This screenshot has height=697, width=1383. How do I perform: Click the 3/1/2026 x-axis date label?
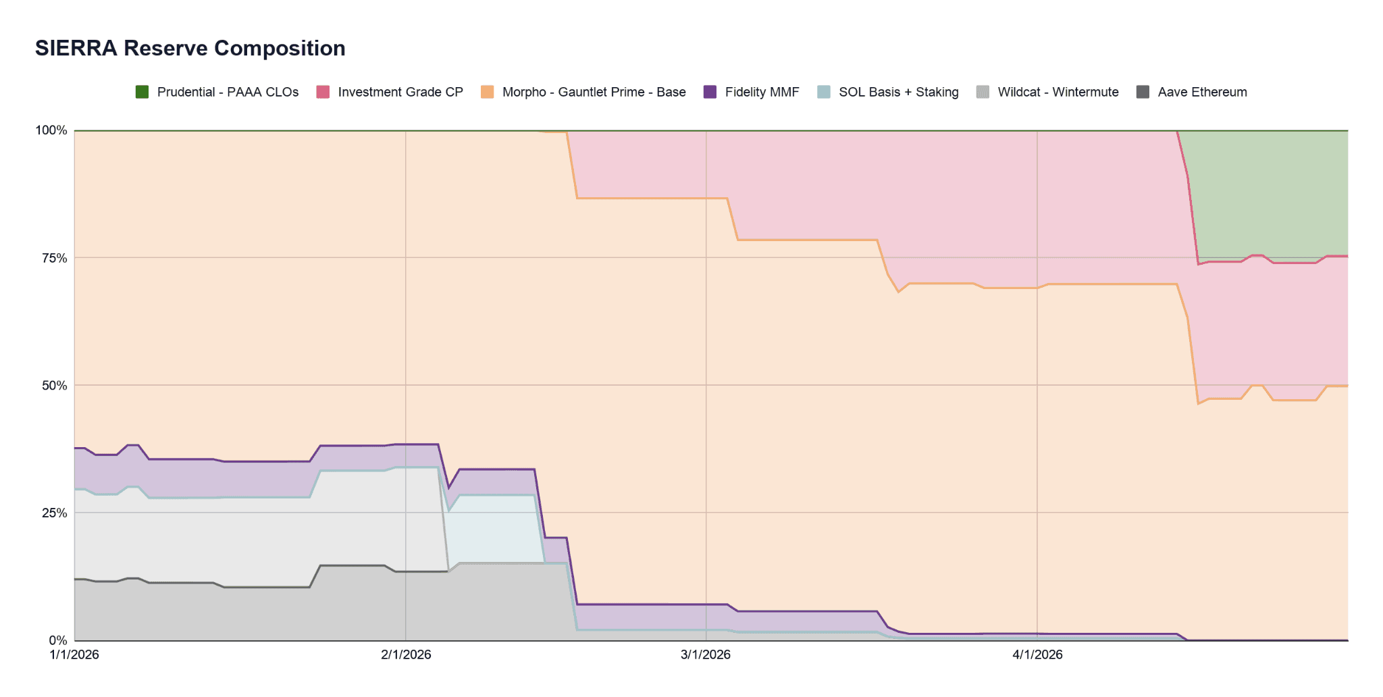coord(706,654)
